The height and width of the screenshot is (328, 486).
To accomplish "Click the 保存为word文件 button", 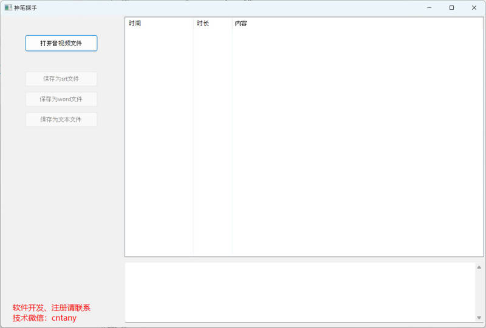I will [x=61, y=99].
